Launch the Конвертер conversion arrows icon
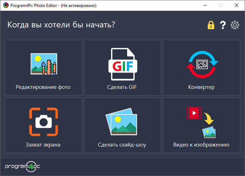The height and width of the screenshot is (176, 245). click(202, 65)
